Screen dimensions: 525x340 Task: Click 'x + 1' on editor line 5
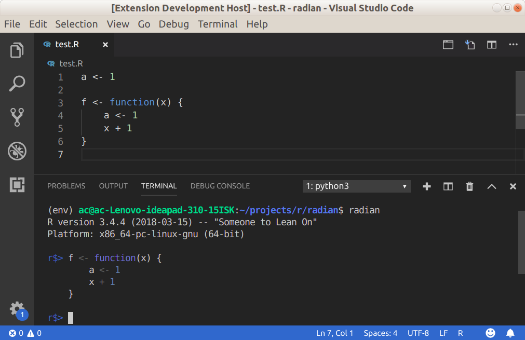point(118,128)
